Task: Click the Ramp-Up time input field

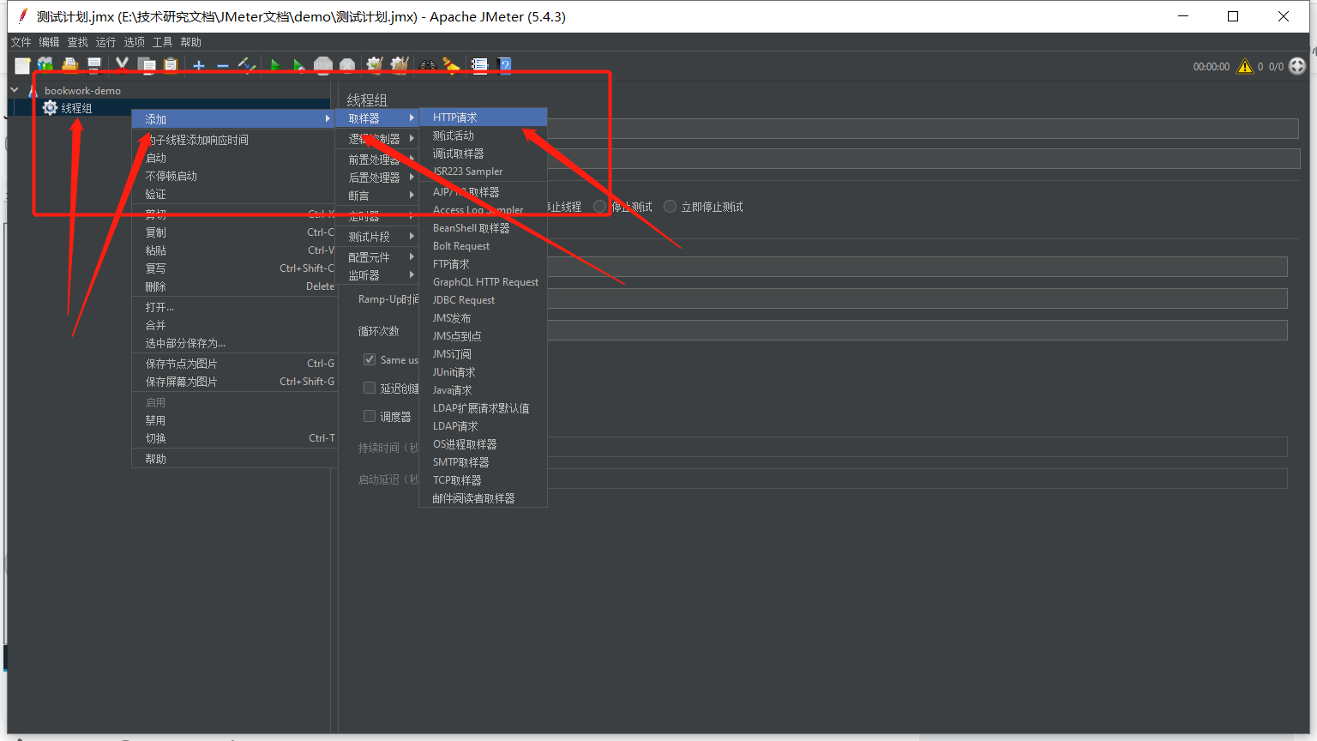Action: pos(917,298)
